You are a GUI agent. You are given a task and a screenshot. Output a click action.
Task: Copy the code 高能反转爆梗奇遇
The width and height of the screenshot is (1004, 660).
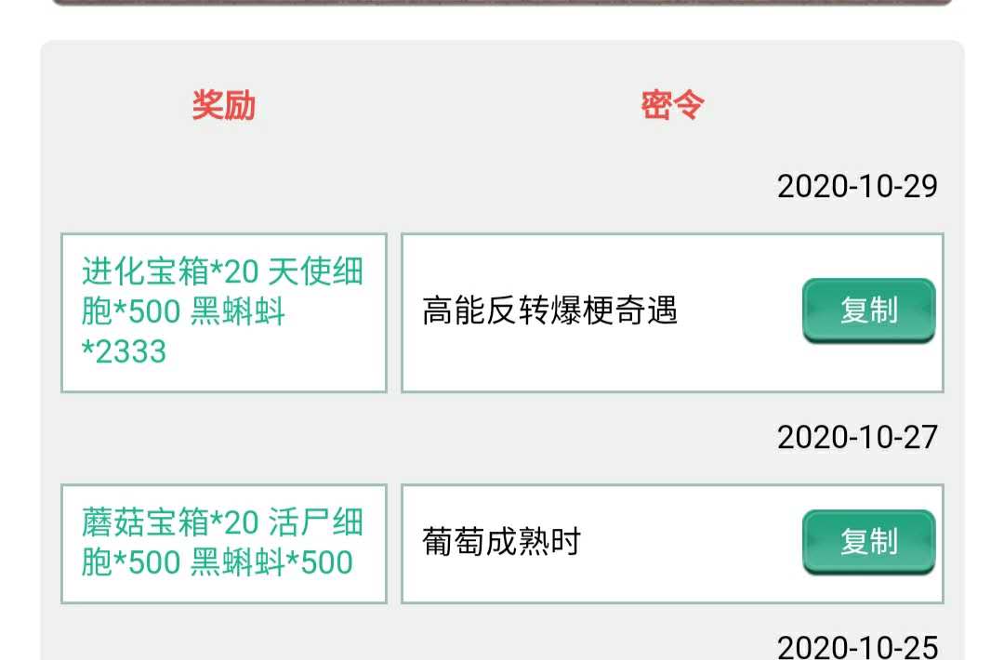tap(868, 310)
